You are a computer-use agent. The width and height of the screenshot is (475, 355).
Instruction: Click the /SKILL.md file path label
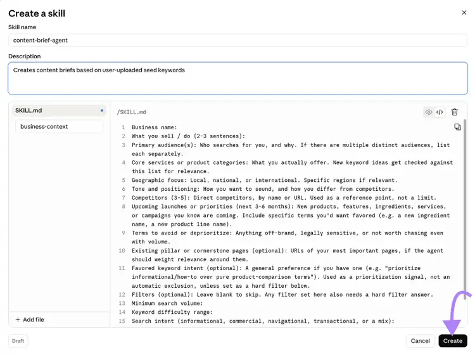(x=132, y=112)
